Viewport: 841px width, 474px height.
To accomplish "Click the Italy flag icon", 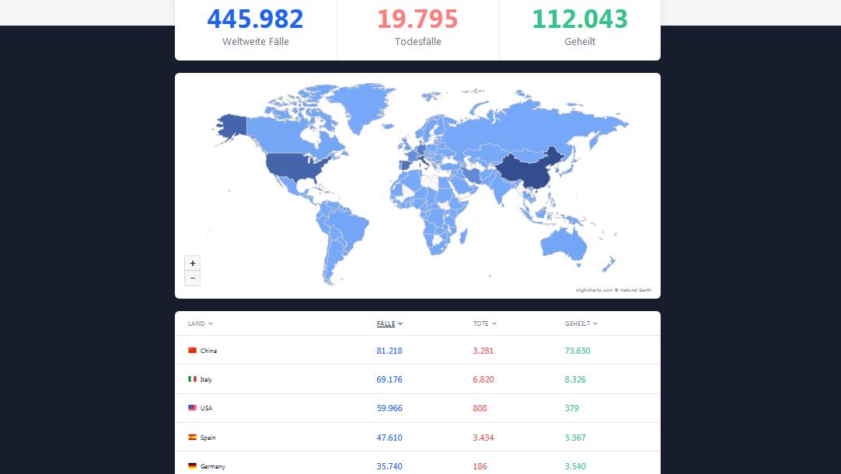I will click(x=192, y=379).
